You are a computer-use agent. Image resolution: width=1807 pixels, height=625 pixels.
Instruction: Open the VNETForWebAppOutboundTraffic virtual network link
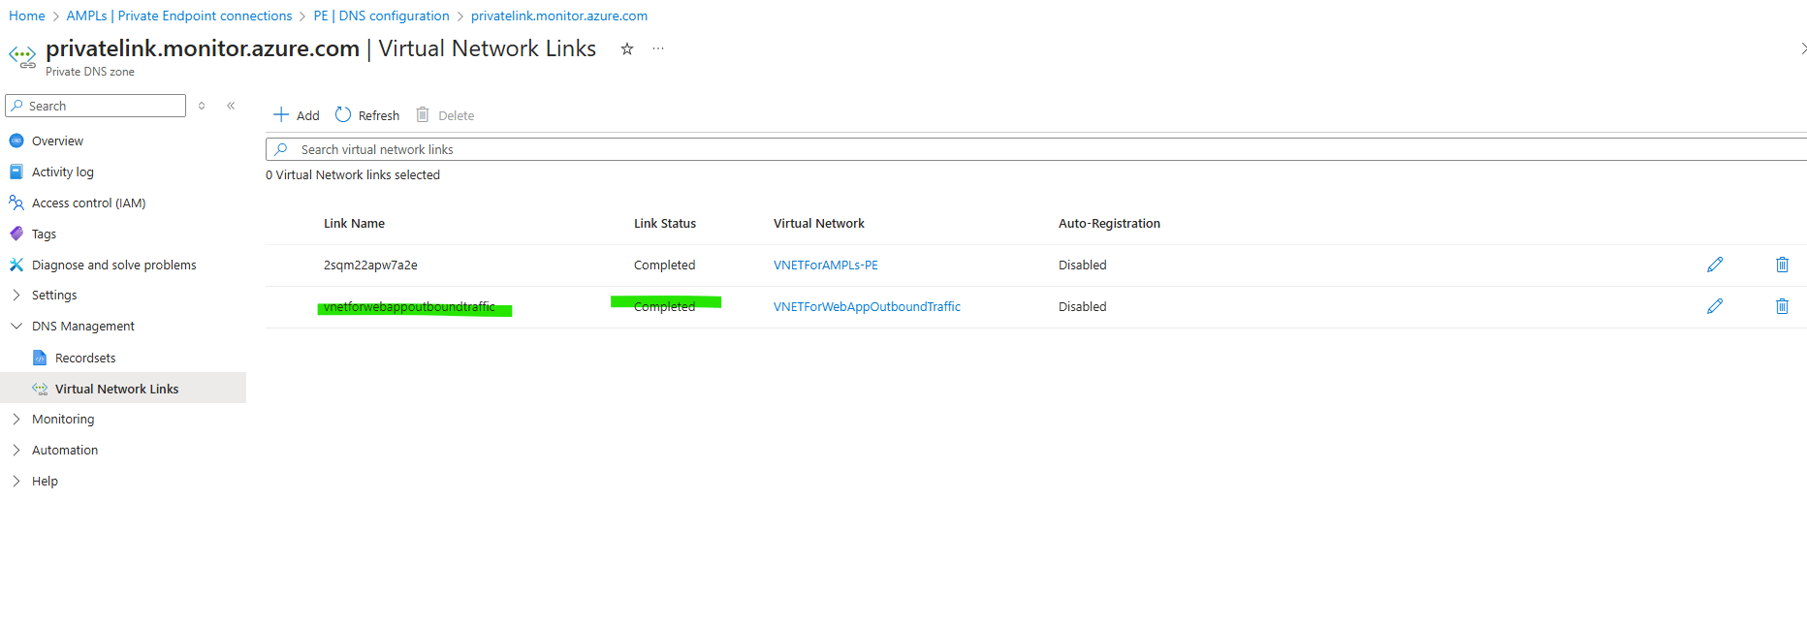[867, 306]
